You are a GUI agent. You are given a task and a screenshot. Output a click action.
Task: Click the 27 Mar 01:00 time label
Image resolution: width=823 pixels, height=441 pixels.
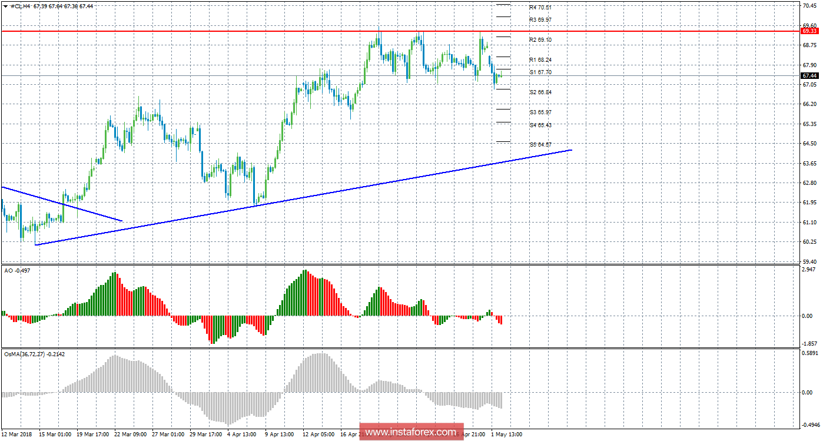point(168,435)
